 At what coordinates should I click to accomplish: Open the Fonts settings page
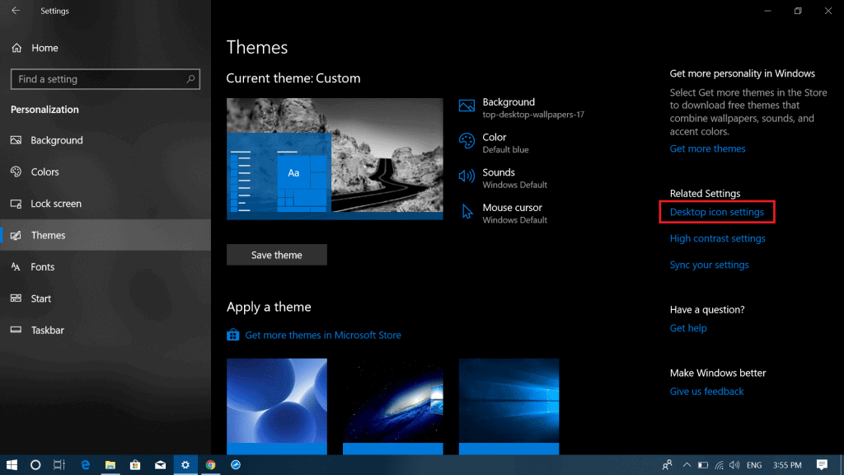105,266
